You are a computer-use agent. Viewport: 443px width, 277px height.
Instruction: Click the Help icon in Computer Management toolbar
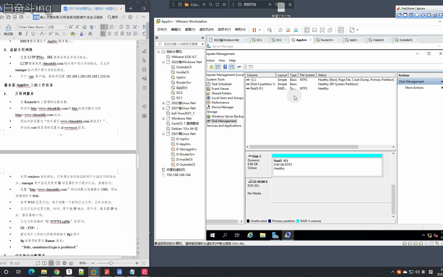click(x=225, y=67)
